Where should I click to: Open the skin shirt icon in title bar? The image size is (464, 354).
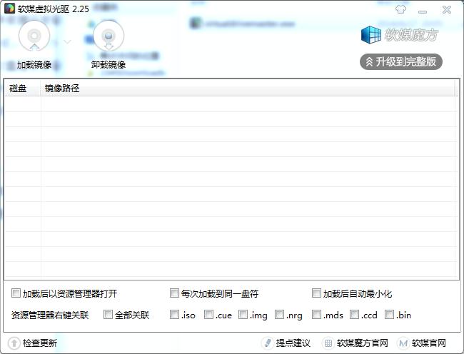400,9
